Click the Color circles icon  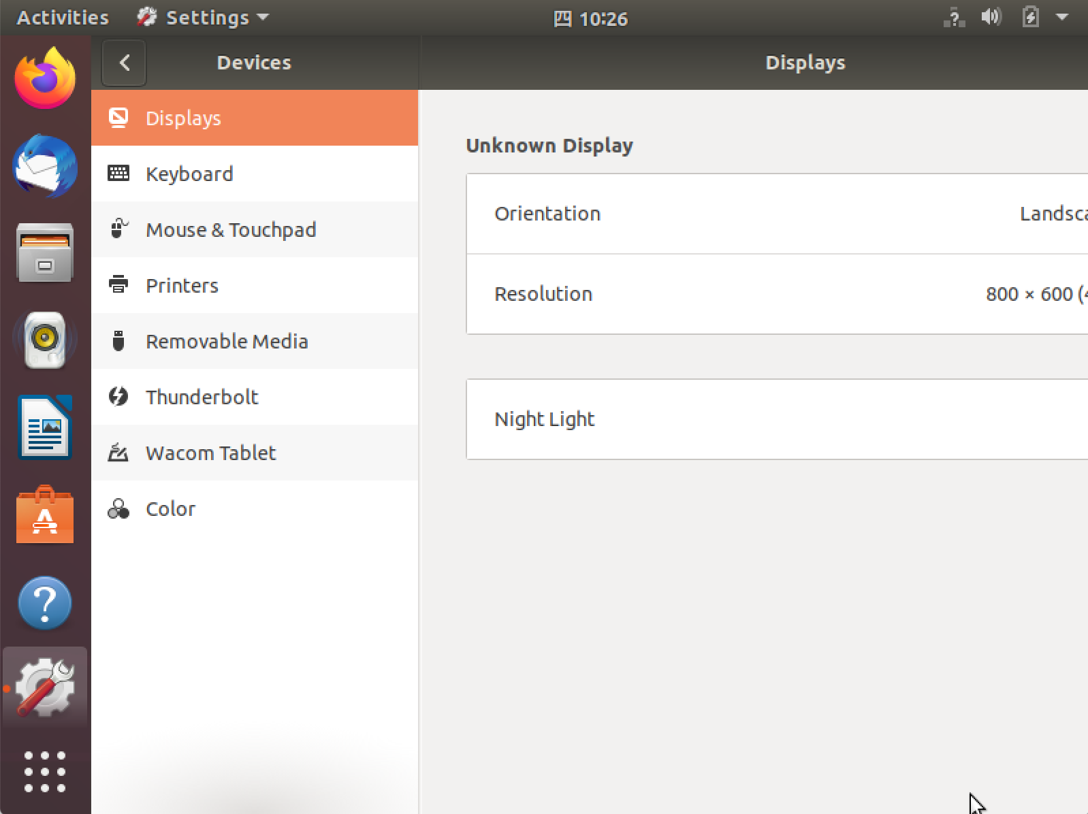(118, 508)
